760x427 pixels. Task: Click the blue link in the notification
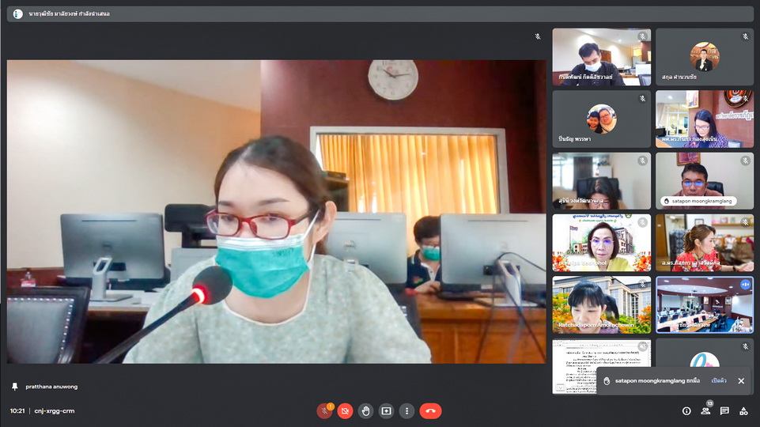719,381
